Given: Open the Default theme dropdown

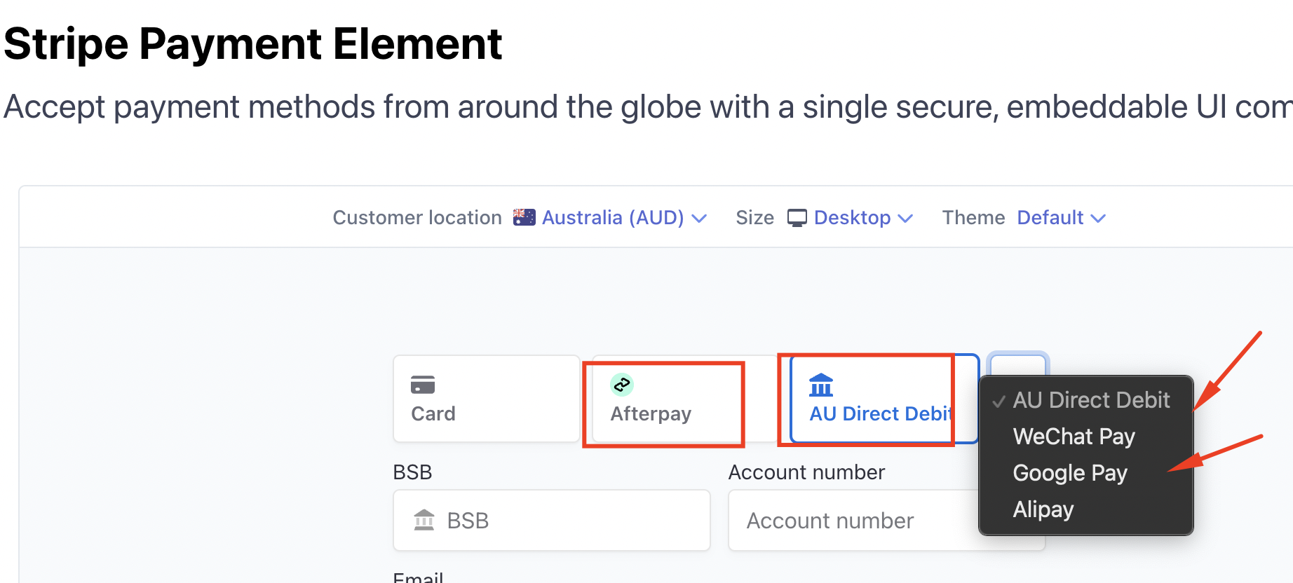Looking at the screenshot, I should (x=1061, y=218).
